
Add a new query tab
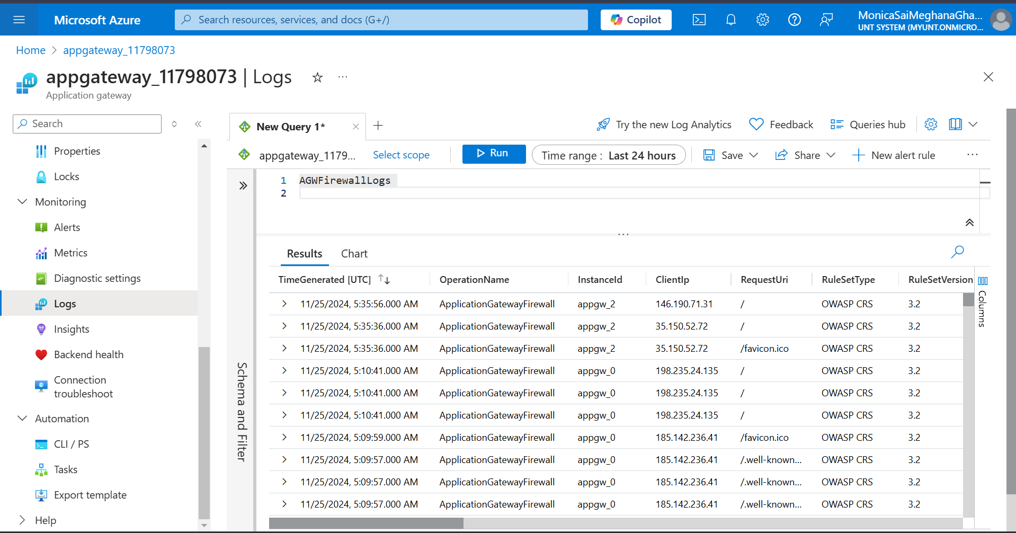[x=378, y=126]
